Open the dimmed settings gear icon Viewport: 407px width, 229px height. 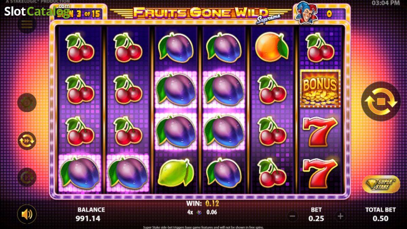click(27, 102)
